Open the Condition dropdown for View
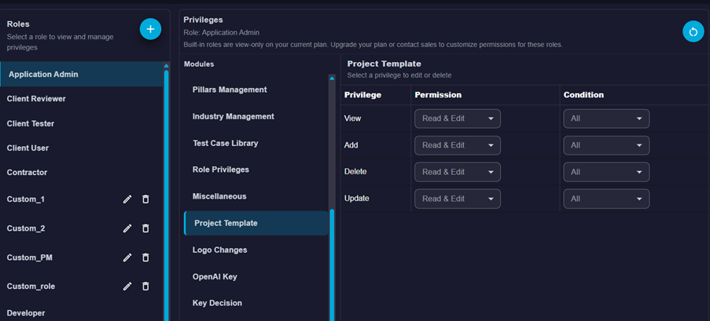Screen dimensions: 710x321 [x=606, y=119]
